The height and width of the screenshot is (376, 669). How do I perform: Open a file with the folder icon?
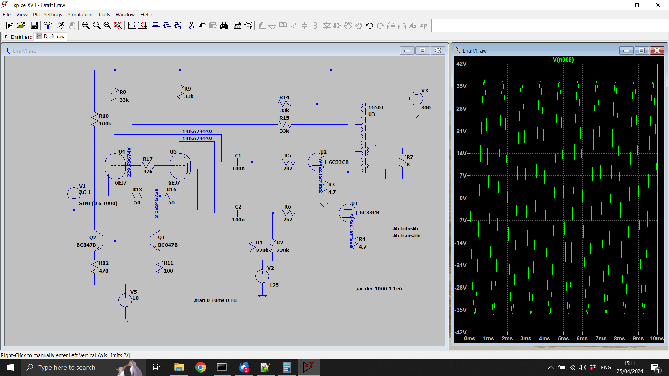pos(21,25)
